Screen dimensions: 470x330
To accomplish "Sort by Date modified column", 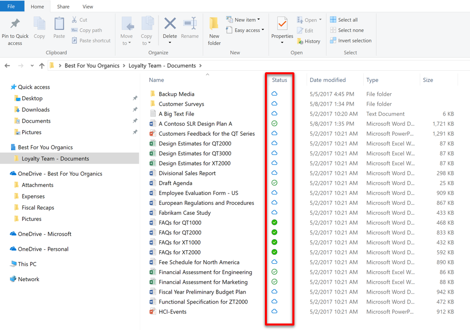I will pos(328,80).
